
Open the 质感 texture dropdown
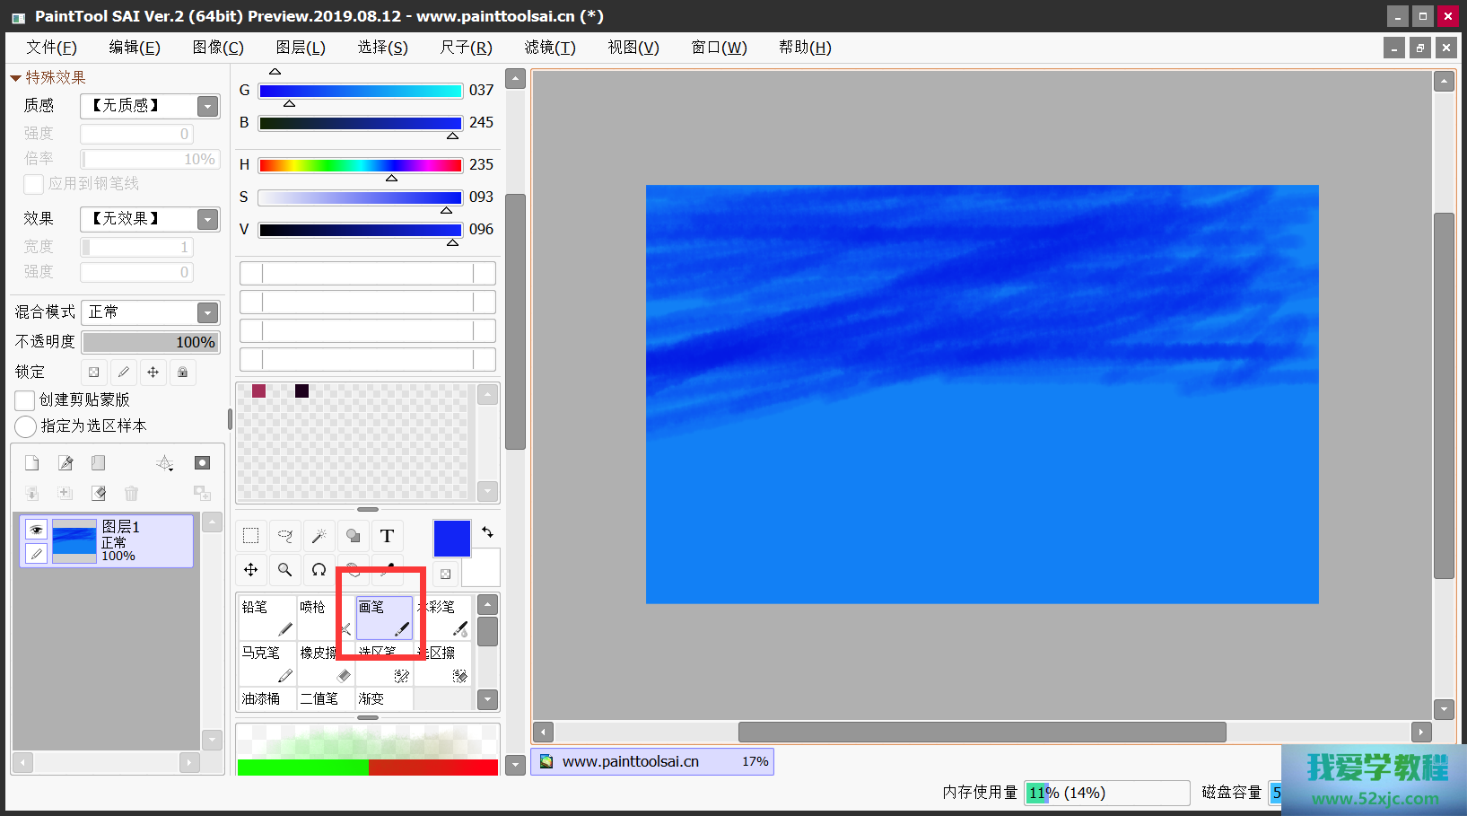[207, 106]
